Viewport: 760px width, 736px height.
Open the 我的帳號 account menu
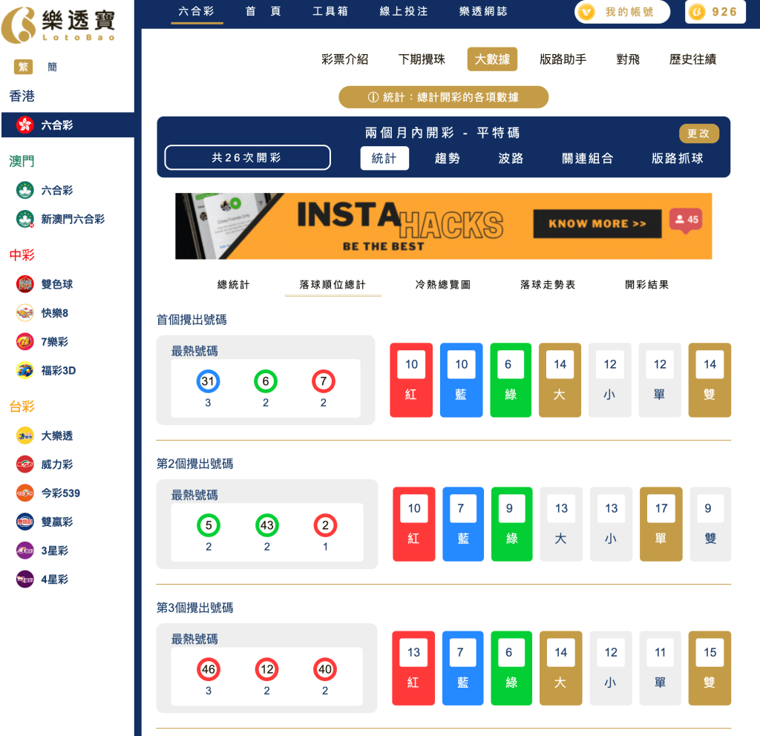tap(622, 13)
